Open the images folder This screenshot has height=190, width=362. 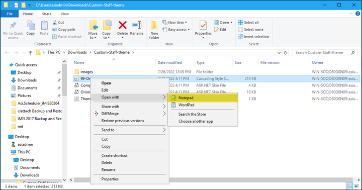pos(86,72)
